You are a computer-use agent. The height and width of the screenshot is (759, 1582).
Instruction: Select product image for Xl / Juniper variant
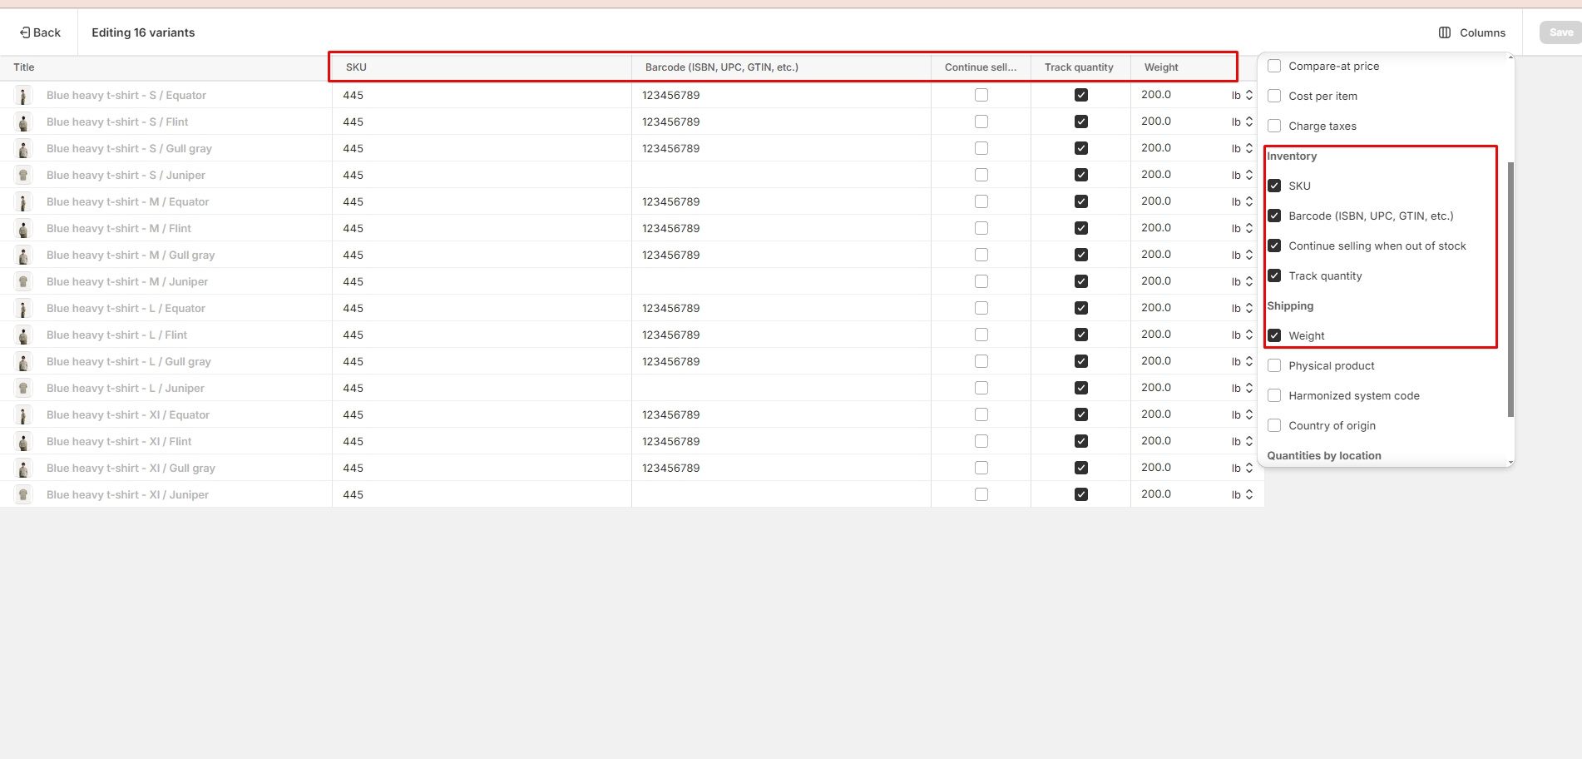click(x=23, y=495)
